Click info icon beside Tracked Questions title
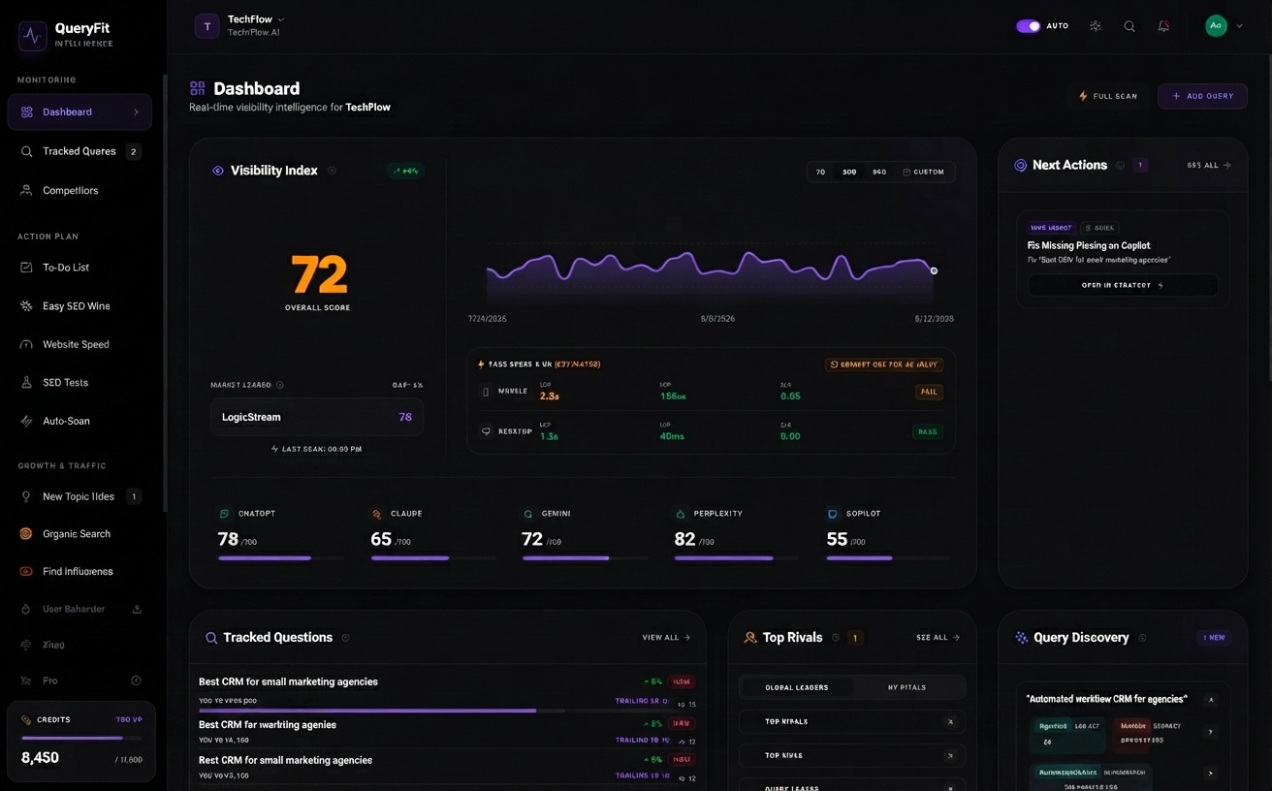The image size is (1272, 791). coord(346,638)
